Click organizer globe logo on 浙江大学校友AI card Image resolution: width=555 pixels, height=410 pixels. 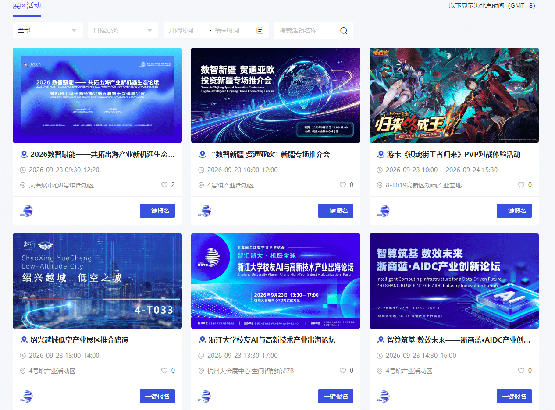(x=205, y=396)
